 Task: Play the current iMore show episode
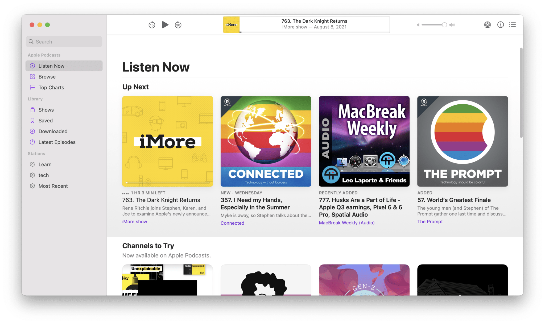pos(165,25)
